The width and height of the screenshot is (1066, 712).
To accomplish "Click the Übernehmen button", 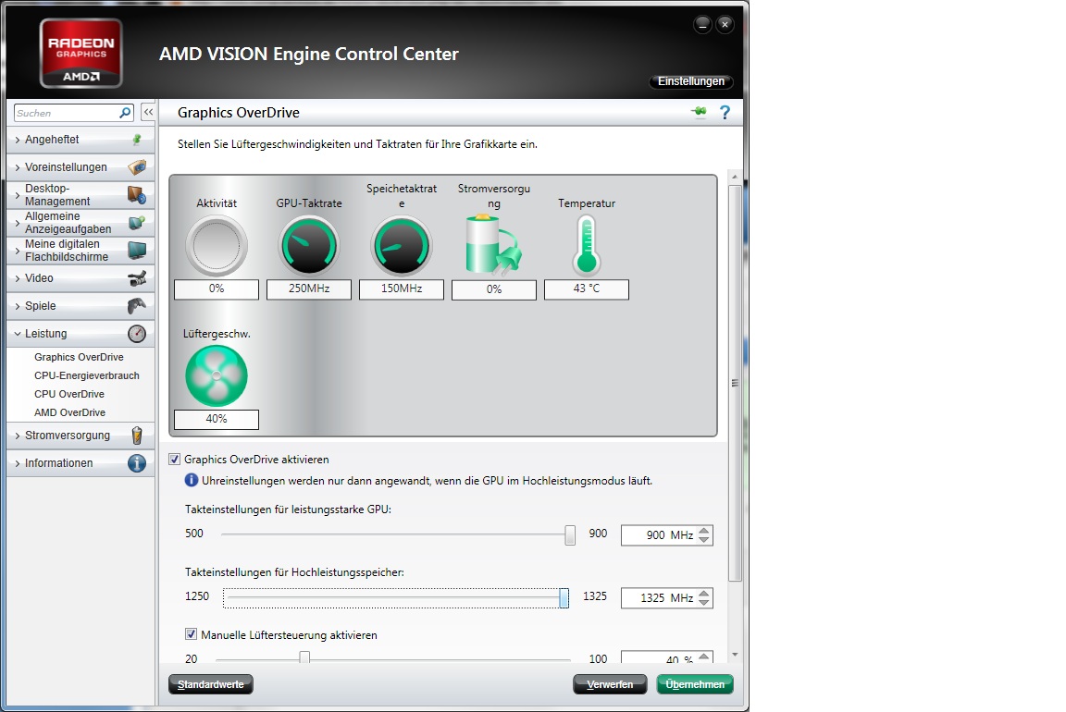I will [x=695, y=684].
